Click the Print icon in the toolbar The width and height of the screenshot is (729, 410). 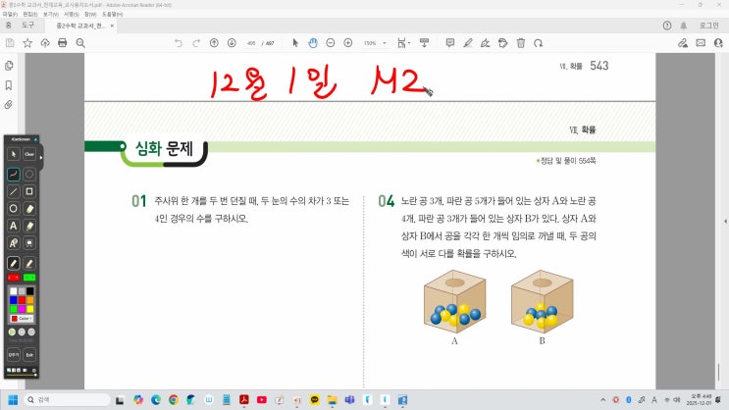click(x=62, y=43)
